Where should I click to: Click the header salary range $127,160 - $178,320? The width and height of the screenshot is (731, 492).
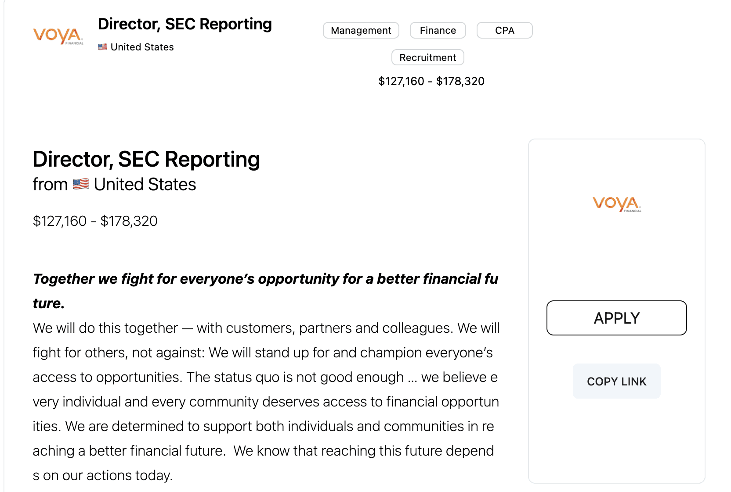(431, 81)
